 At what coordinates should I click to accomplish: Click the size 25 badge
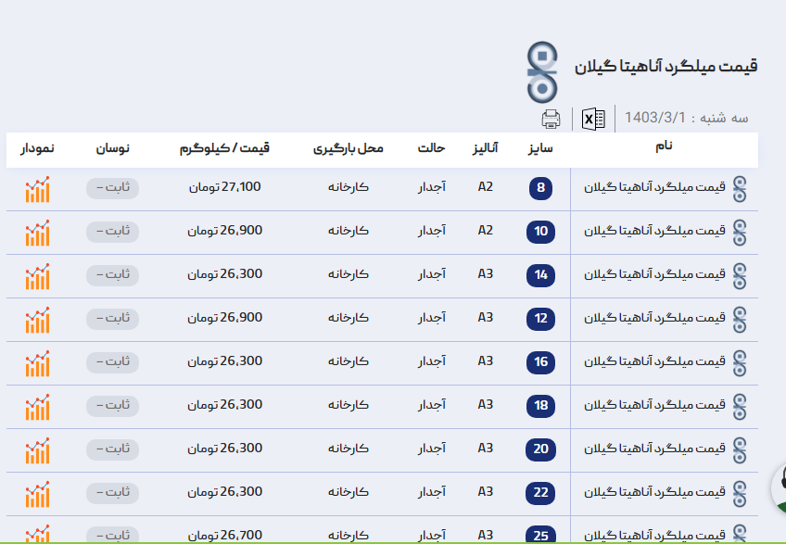[541, 535]
